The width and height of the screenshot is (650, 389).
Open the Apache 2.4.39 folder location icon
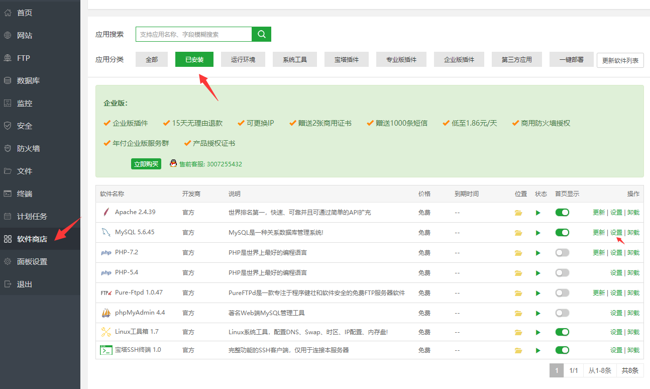click(x=518, y=213)
